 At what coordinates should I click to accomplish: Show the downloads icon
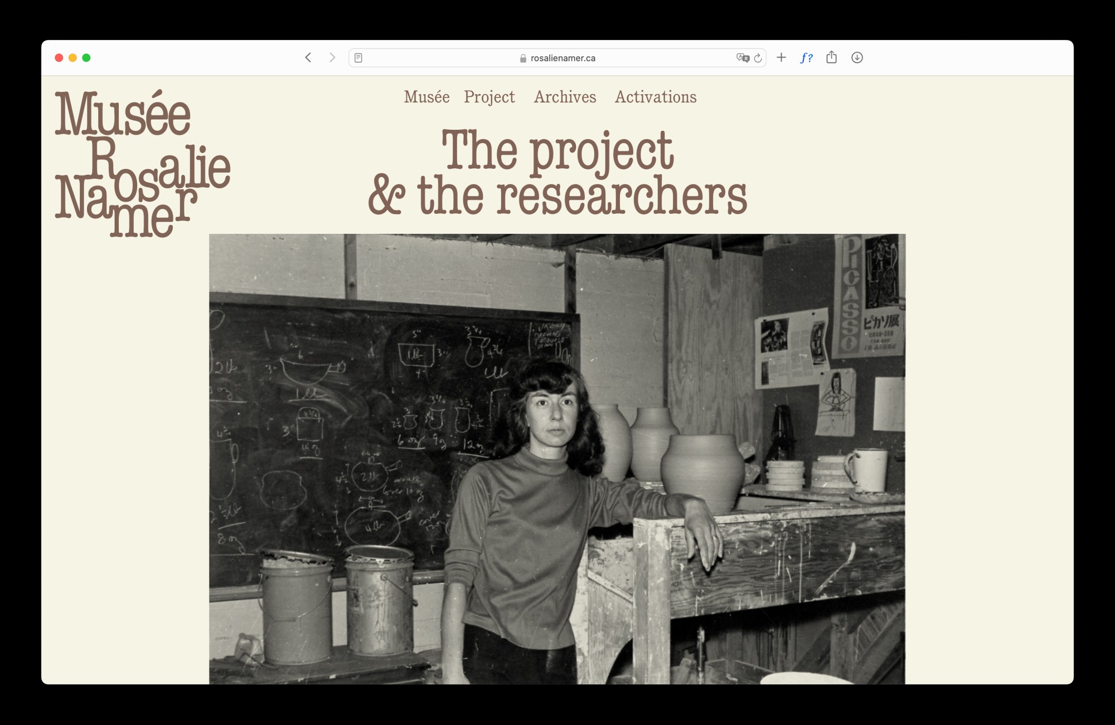click(857, 57)
